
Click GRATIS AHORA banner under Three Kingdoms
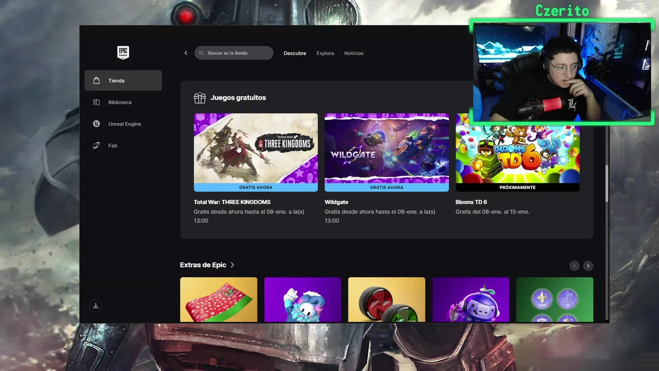click(x=256, y=188)
